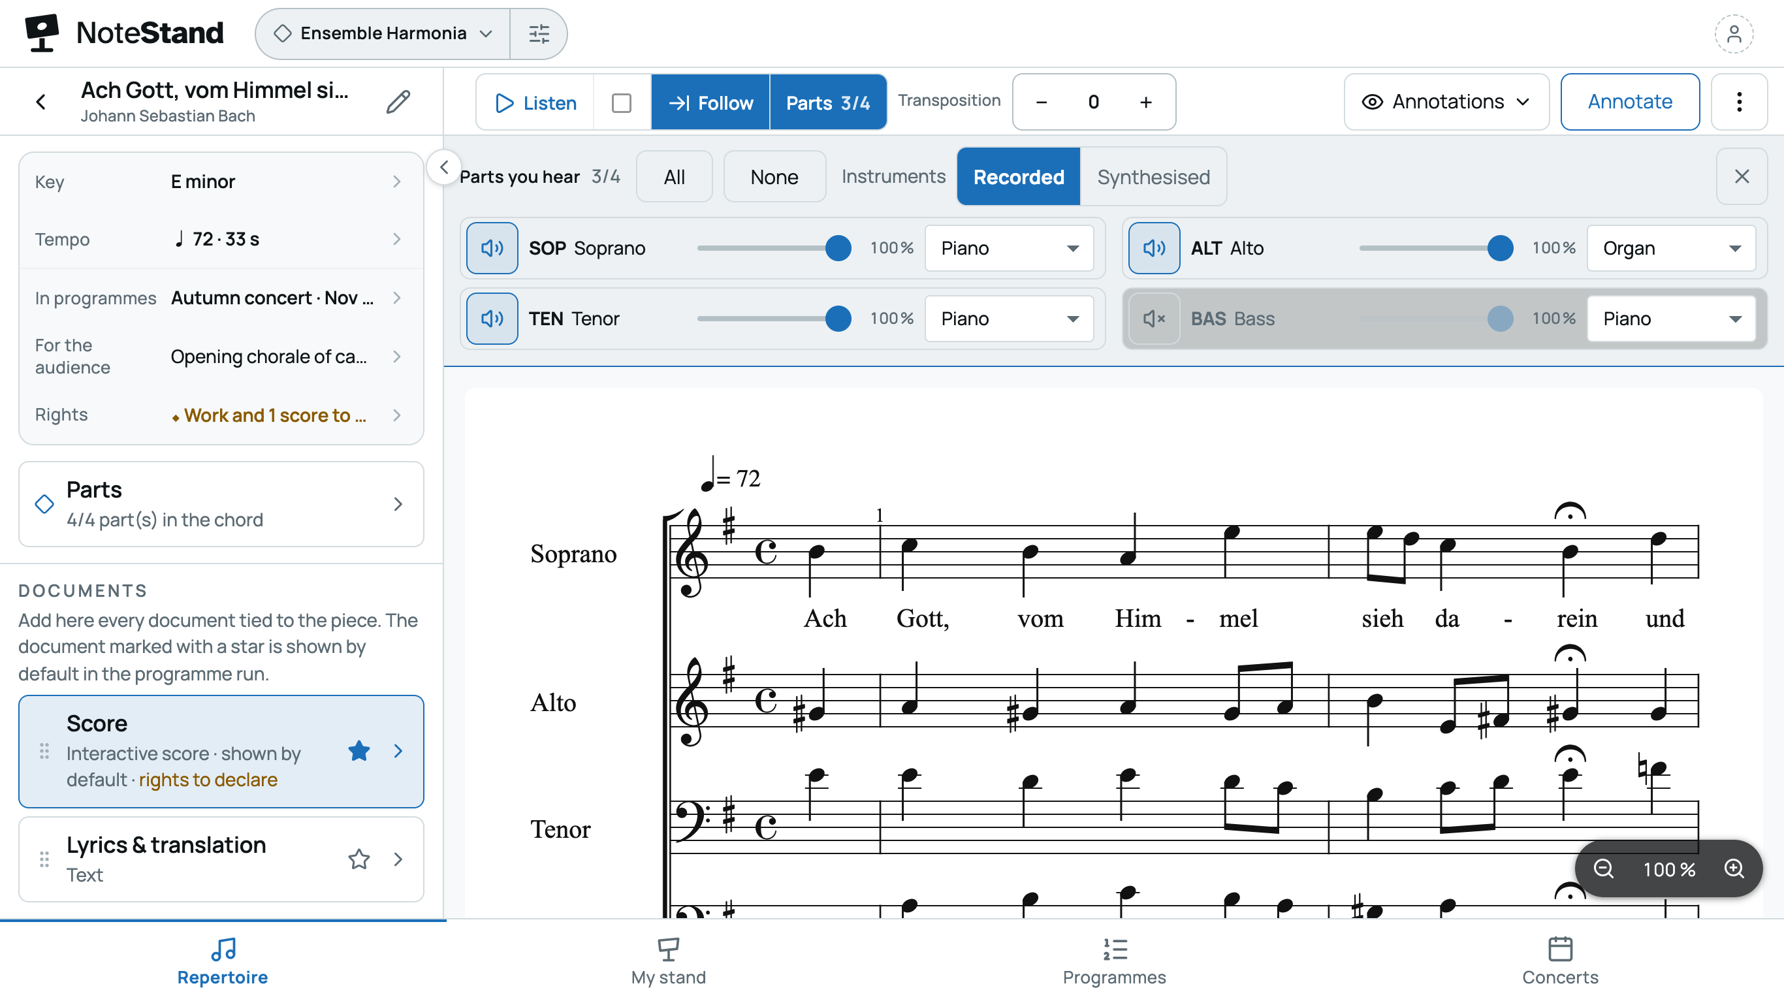Viewport: 1784px width, 1003px height.
Task: Mute the Soprano part
Action: tap(492, 248)
